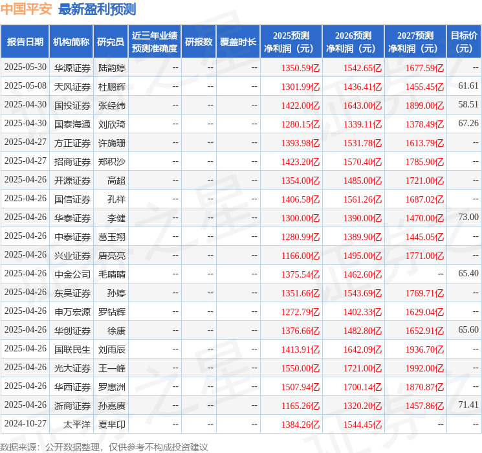
Task: Click the 1393.98亿 profit value
Action: pos(300,143)
